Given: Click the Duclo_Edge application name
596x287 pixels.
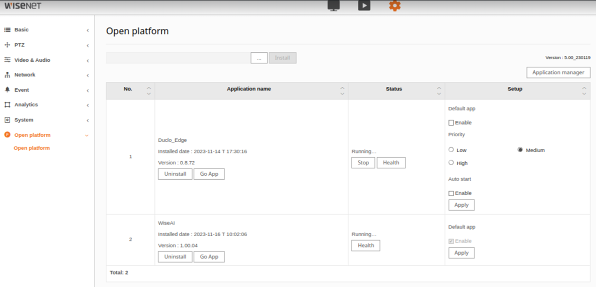Looking at the screenshot, I should (x=172, y=140).
